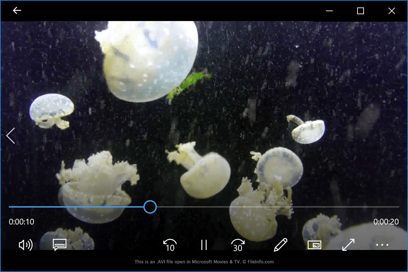
Task: Open the more options ellipsis menu
Action: tap(382, 245)
